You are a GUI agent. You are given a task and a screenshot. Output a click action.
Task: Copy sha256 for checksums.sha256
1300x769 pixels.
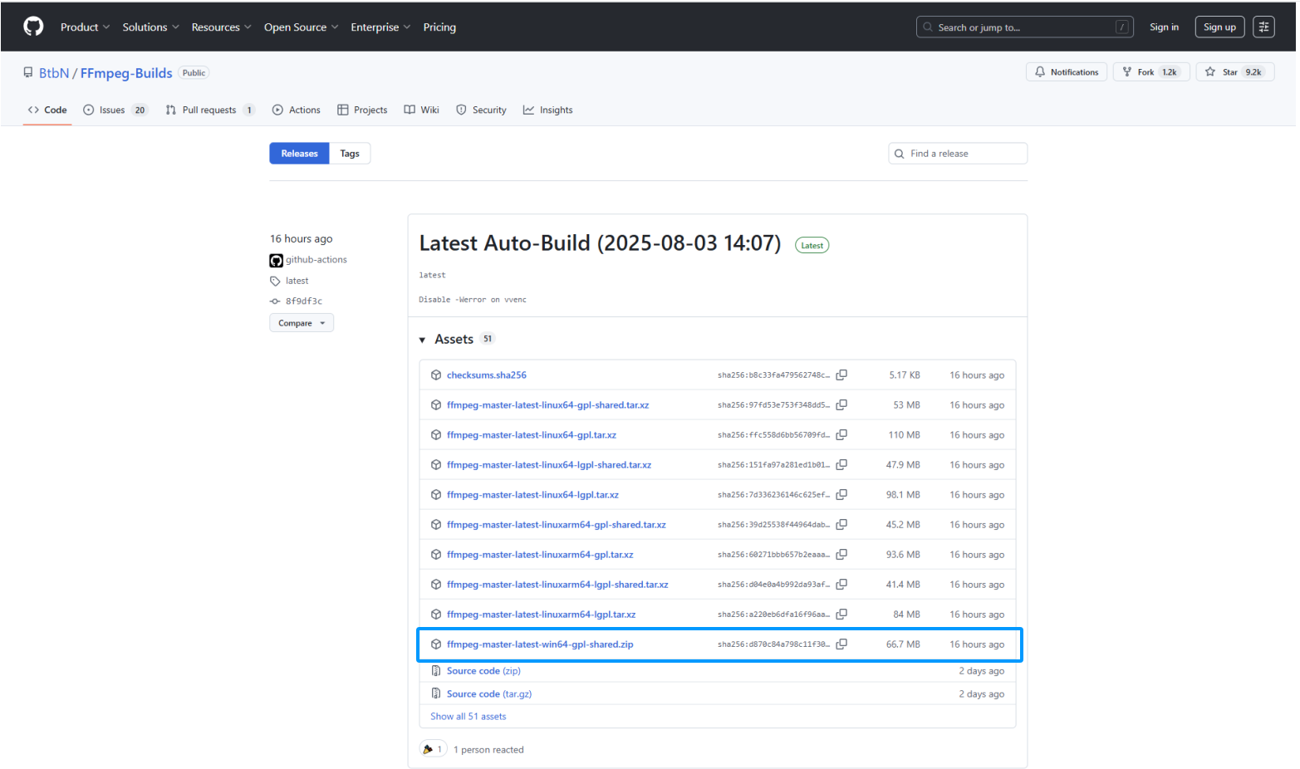point(841,375)
